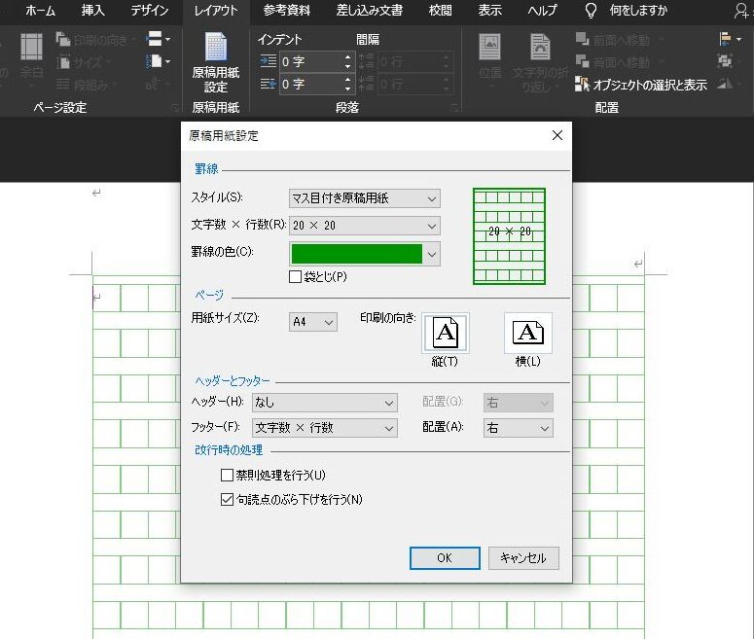Click the キャンセル button
The width and height of the screenshot is (754, 639).
tap(523, 558)
